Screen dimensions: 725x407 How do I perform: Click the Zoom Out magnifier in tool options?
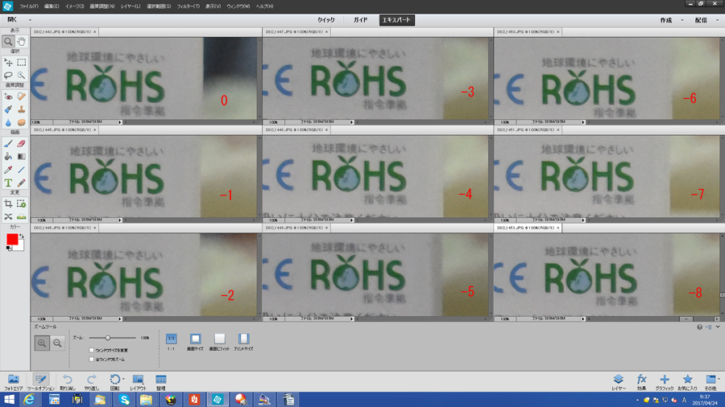57,343
